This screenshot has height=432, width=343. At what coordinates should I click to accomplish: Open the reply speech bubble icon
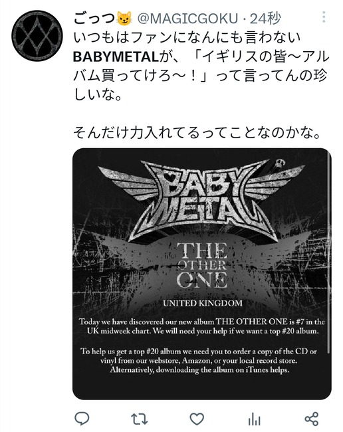coord(82,419)
